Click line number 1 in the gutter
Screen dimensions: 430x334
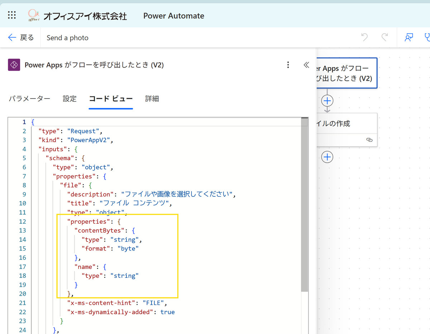coord(24,122)
